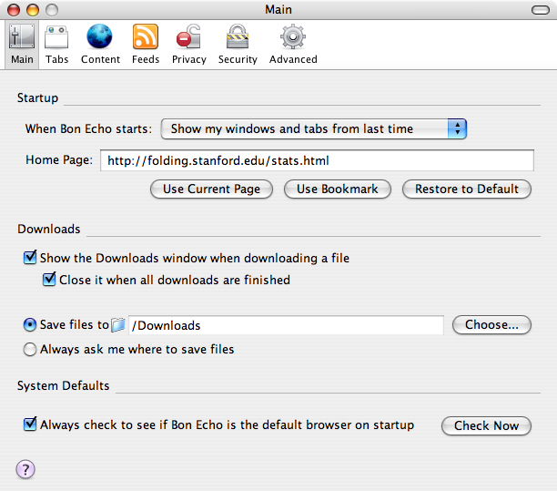
Task: Click Use Current Page button
Action: (212, 189)
